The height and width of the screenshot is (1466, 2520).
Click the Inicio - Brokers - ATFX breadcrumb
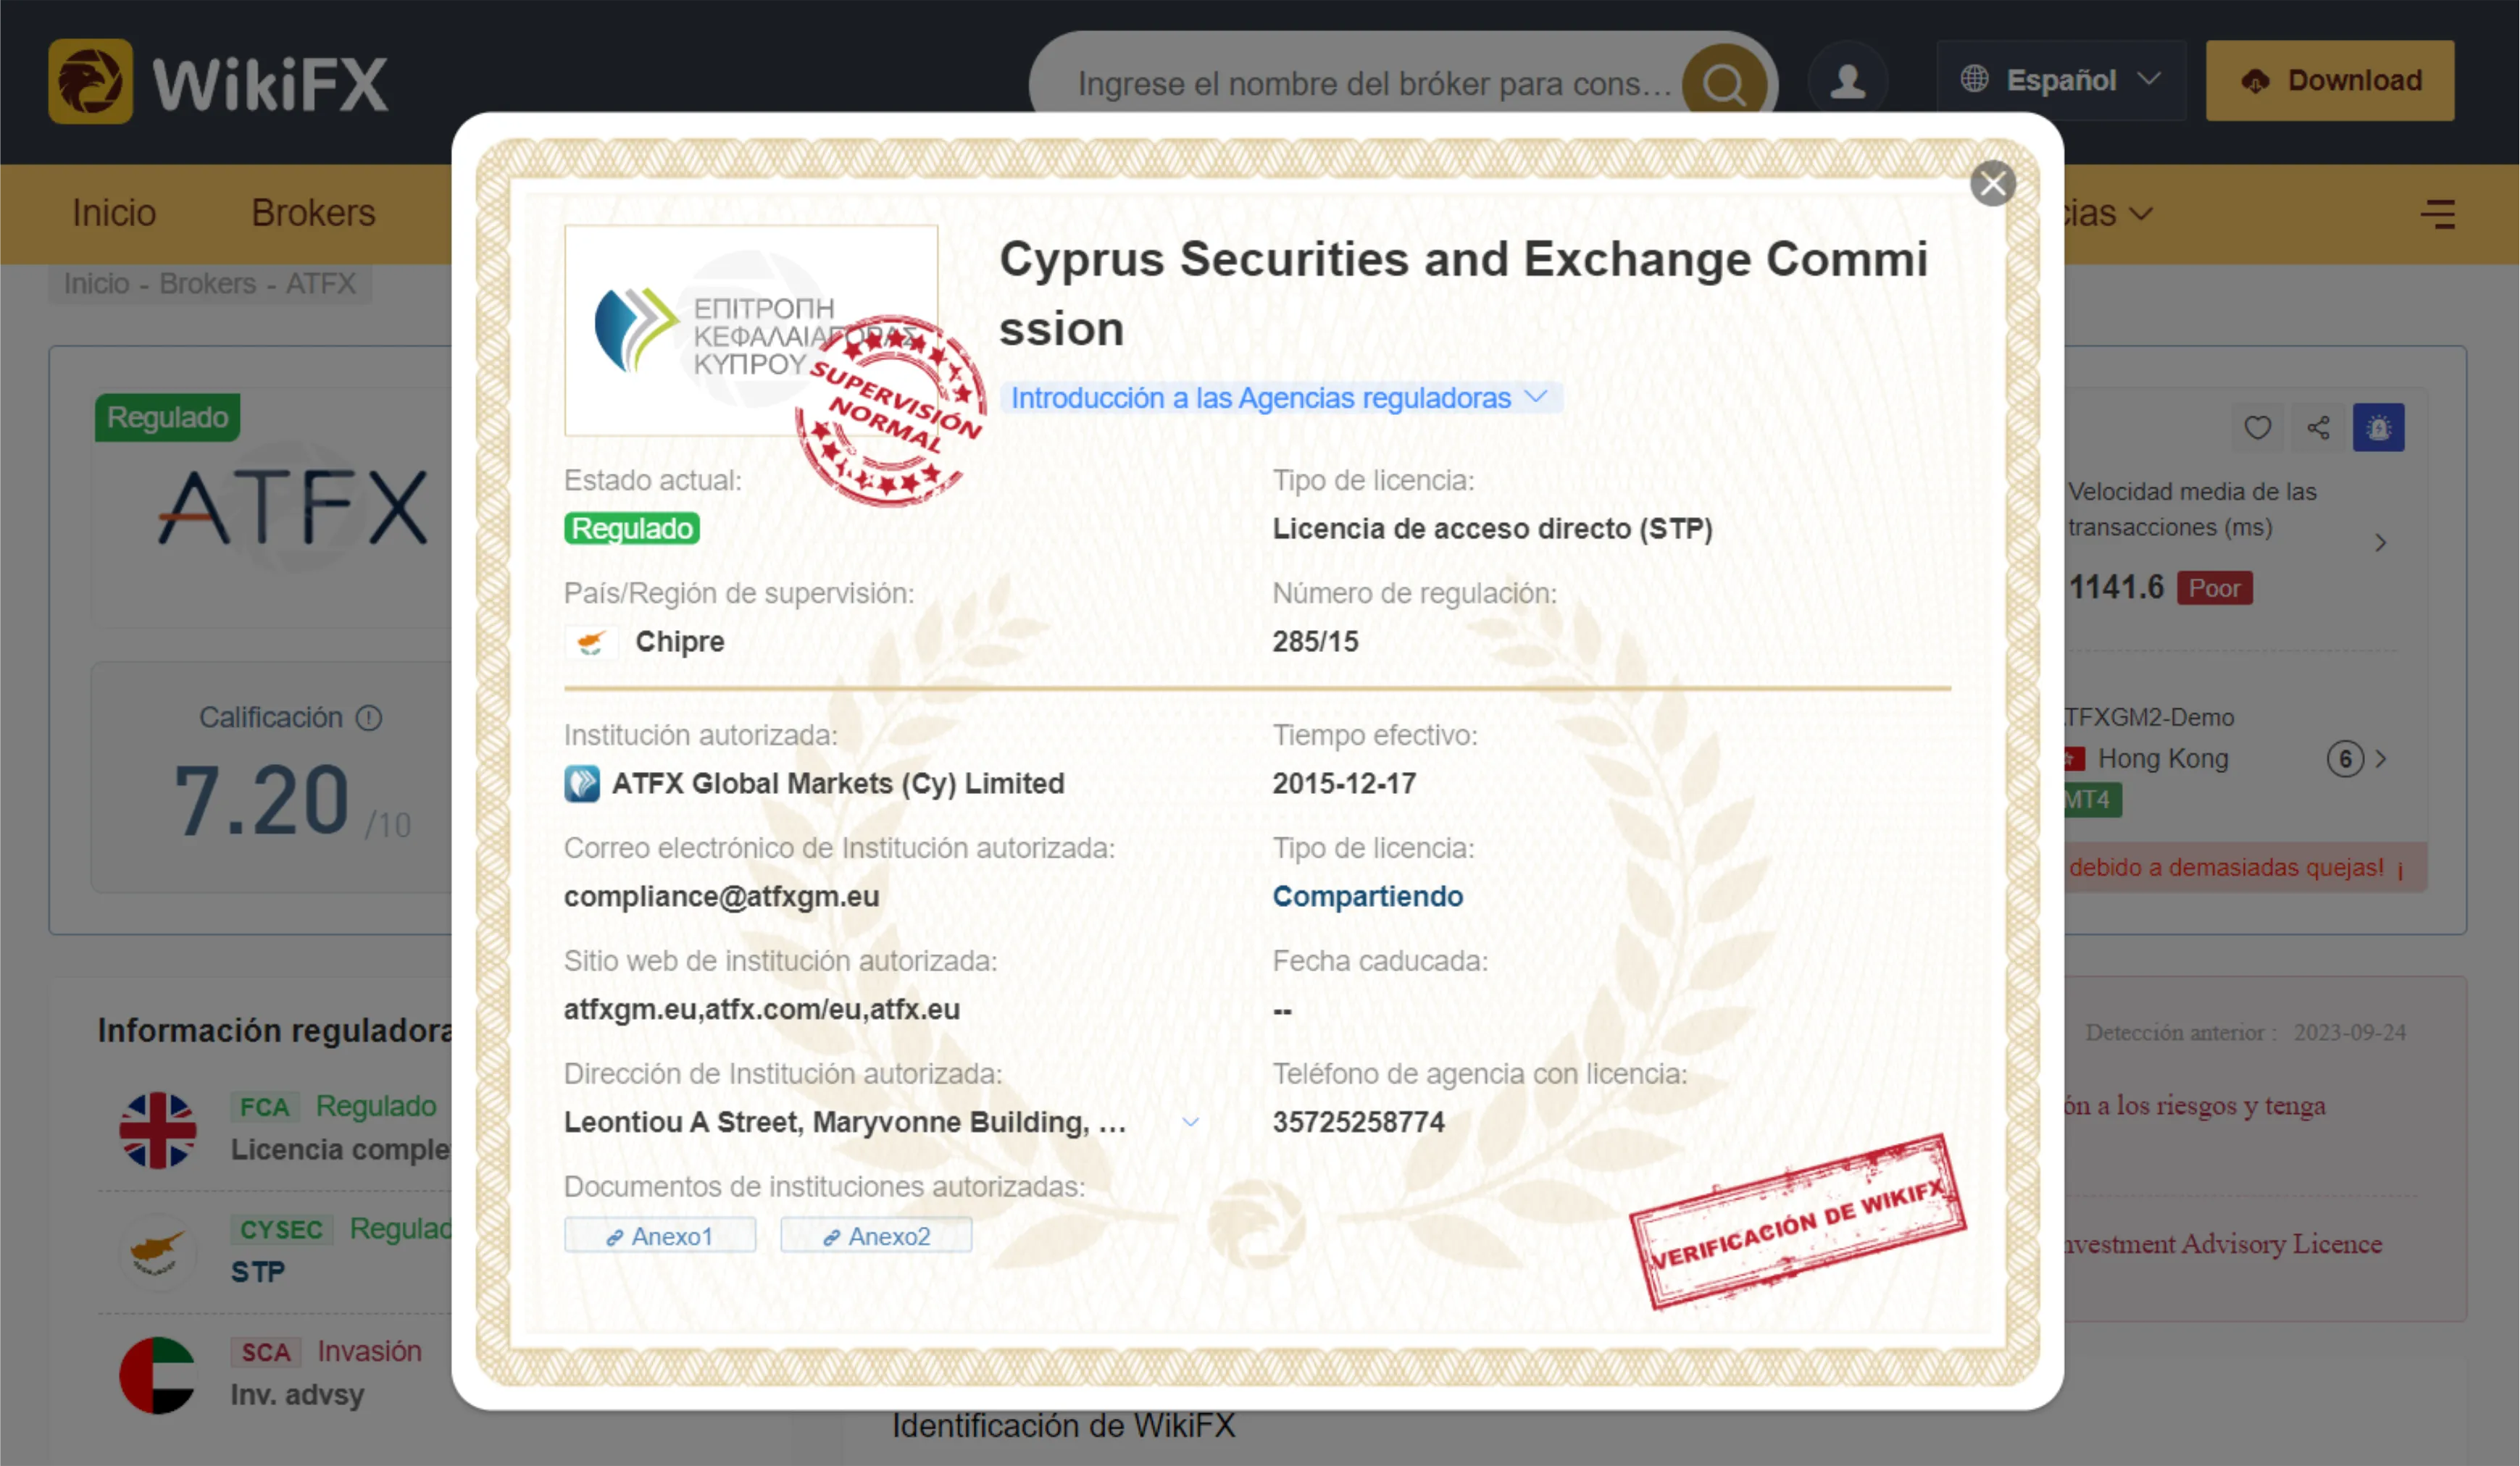(x=210, y=284)
